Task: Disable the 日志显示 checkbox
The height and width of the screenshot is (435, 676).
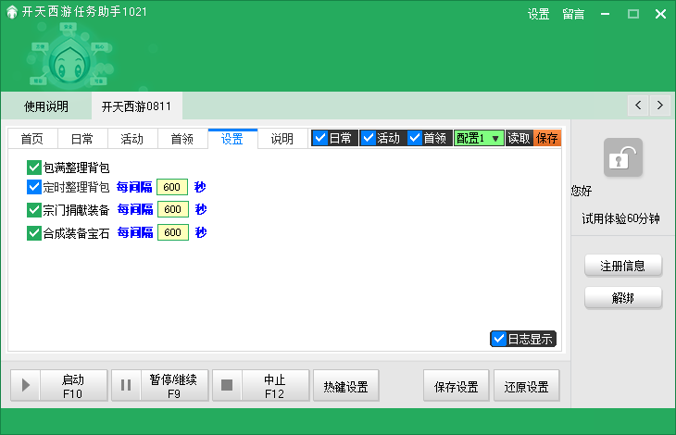Action: click(x=499, y=339)
